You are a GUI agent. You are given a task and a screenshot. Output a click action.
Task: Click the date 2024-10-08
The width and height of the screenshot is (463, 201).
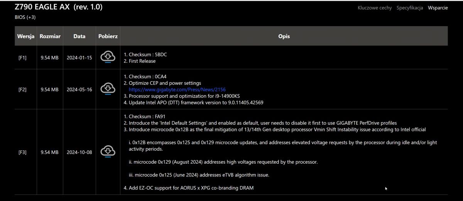[x=79, y=152]
